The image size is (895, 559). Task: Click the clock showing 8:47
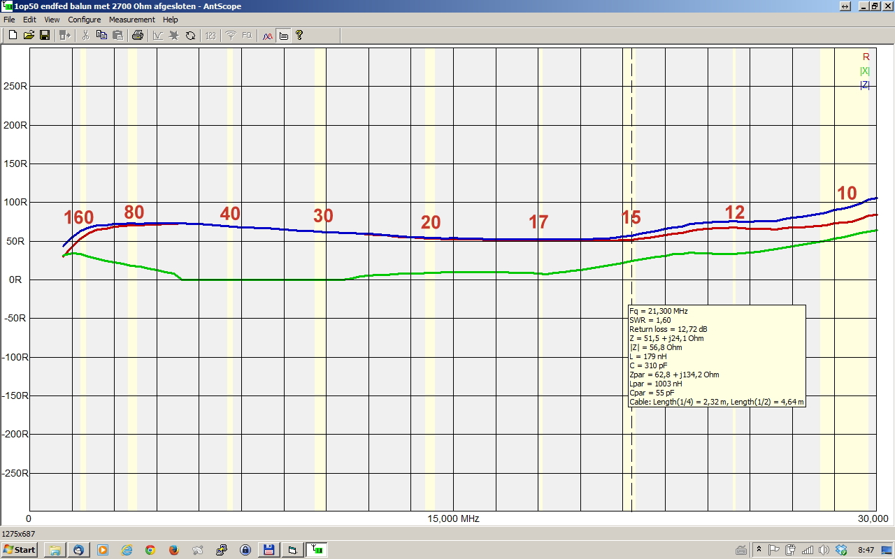866,550
